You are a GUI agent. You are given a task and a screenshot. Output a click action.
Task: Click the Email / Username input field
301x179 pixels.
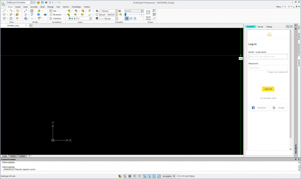point(268,57)
